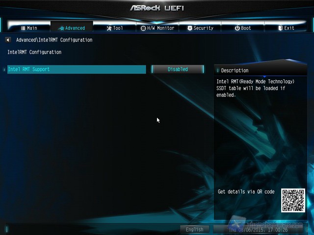The image size is (314, 235).
Task: Switch to the Main tab
Action: coord(28,28)
